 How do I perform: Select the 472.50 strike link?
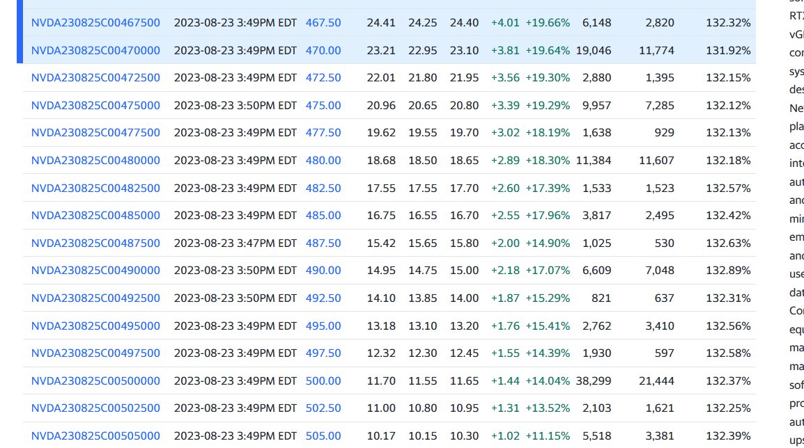pos(323,78)
